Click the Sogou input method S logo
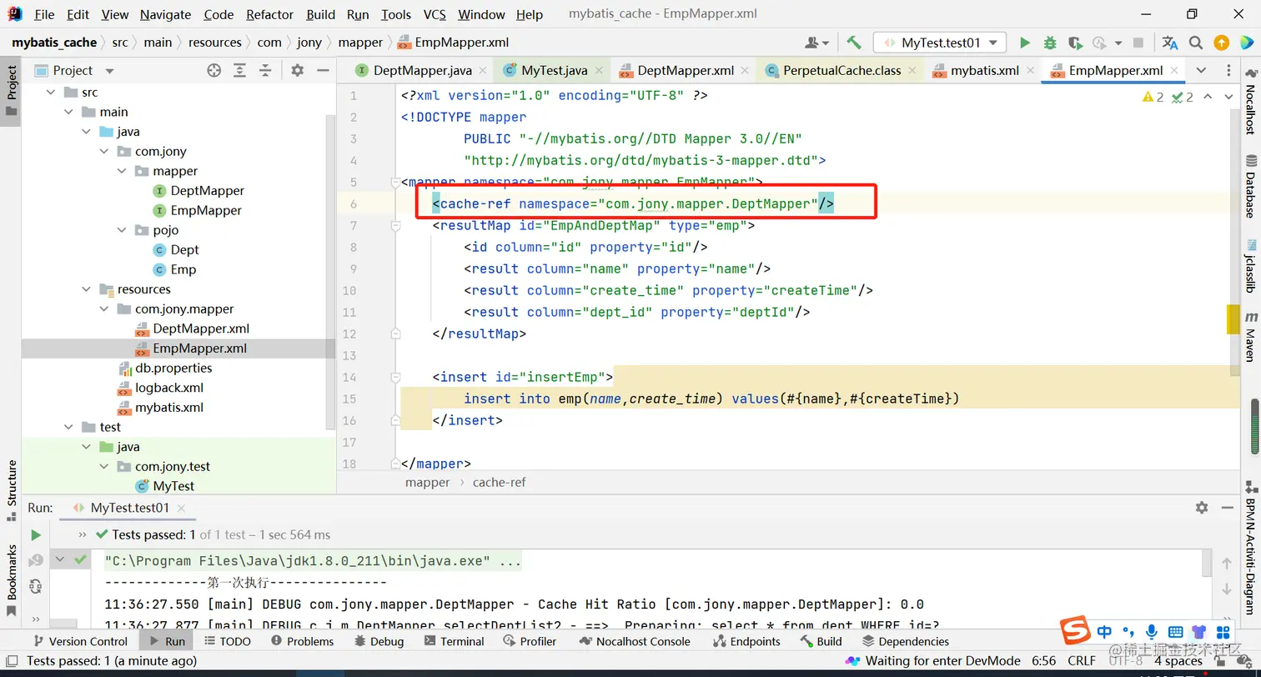 click(1074, 632)
